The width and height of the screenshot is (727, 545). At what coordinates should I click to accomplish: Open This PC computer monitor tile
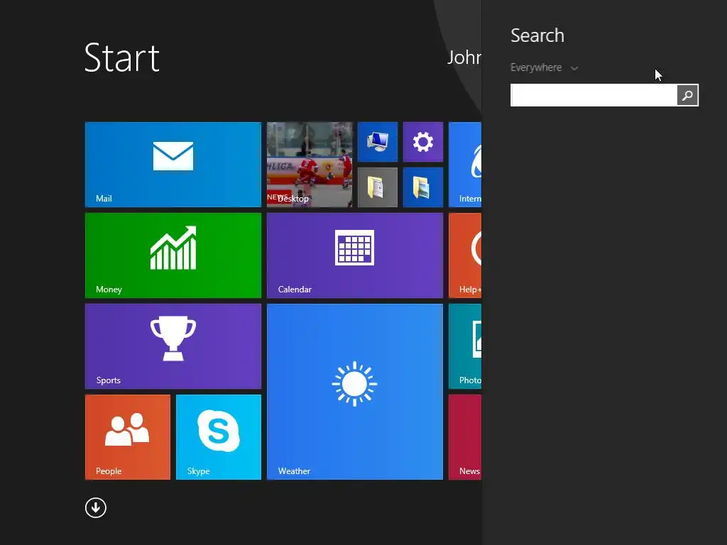378,142
